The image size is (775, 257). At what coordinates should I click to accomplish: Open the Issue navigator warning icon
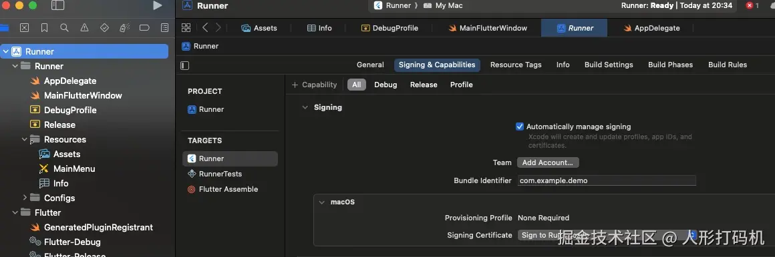coord(85,28)
